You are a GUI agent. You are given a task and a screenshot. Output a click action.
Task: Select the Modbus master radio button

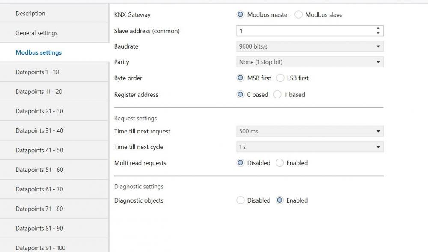click(241, 14)
